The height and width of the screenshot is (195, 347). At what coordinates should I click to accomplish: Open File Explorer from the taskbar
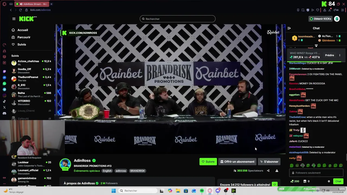(x=178, y=191)
